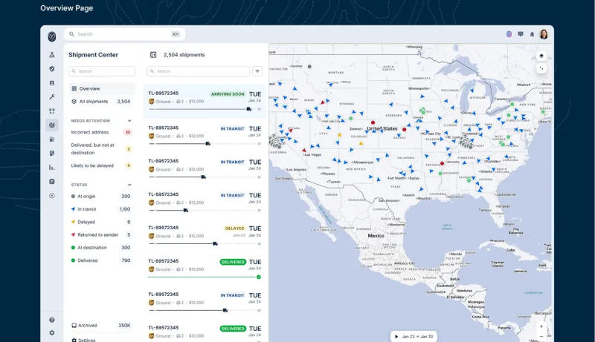Click the shipment list search box
This screenshot has width=595, height=342.
click(x=199, y=71)
